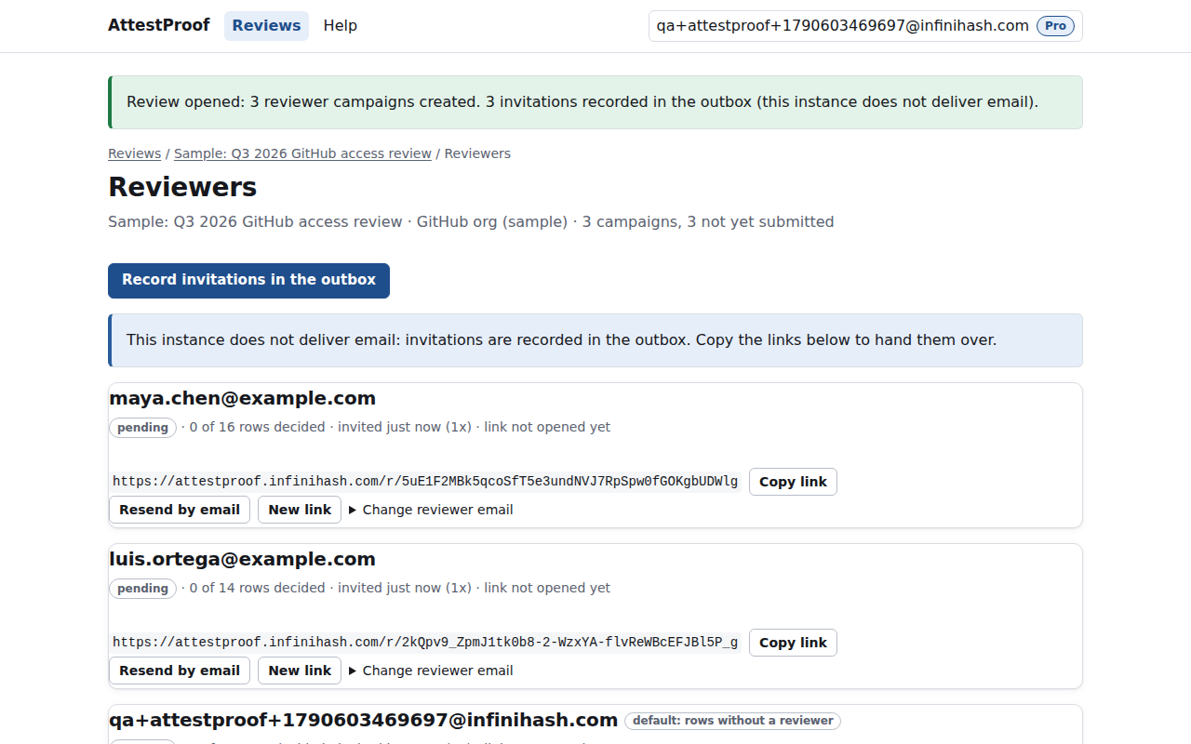Open Sample: Q3 2026 GitHub access review breadcrumb

click(x=302, y=153)
